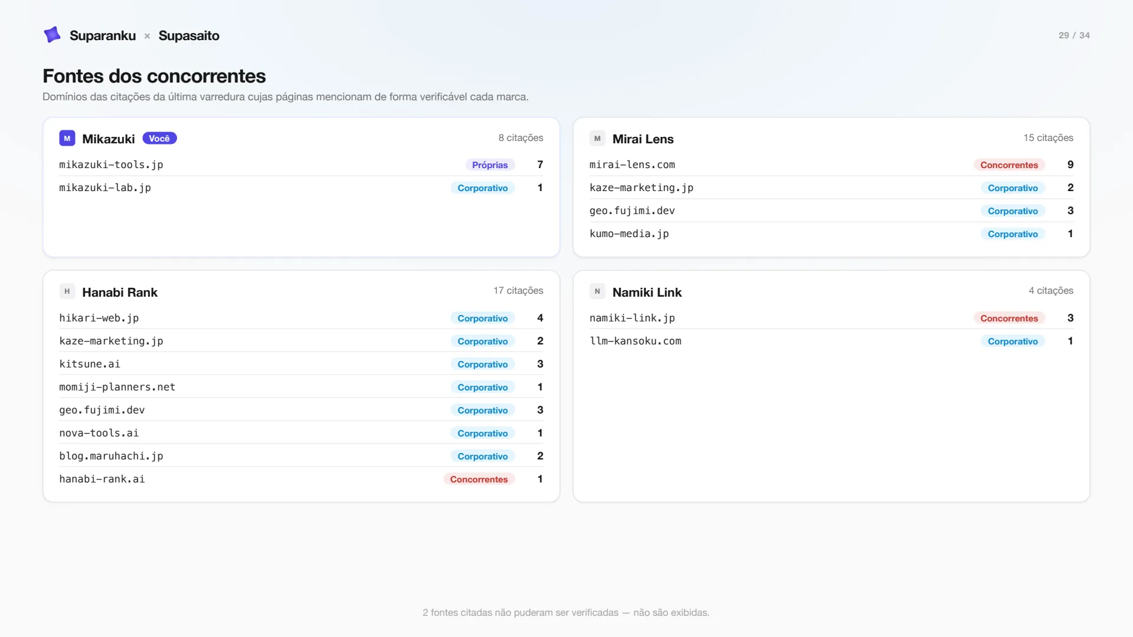Click the Supasaito name in header
This screenshot has height=637, width=1133.
pyautogui.click(x=189, y=35)
